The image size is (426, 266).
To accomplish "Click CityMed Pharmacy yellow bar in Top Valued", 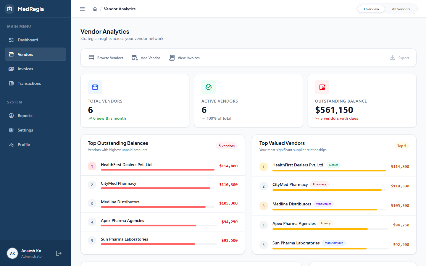I will tap(327, 190).
